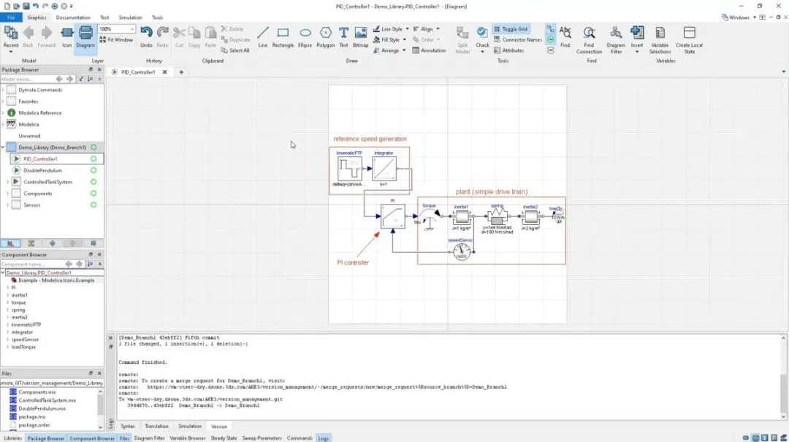789x442 pixels.
Task: Click Select All in Clipboard group
Action: (x=235, y=50)
